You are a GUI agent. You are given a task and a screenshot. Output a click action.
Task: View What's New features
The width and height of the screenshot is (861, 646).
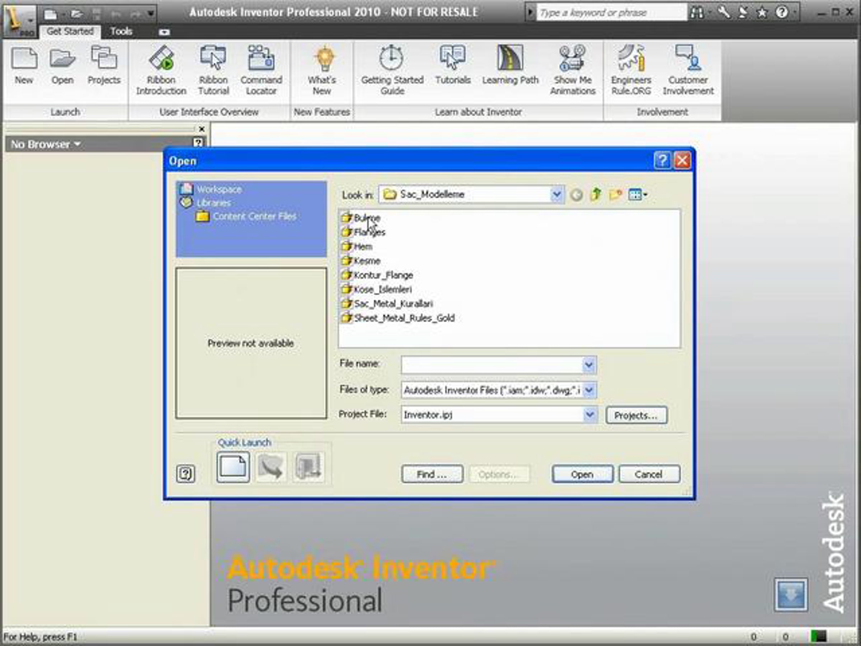click(322, 70)
